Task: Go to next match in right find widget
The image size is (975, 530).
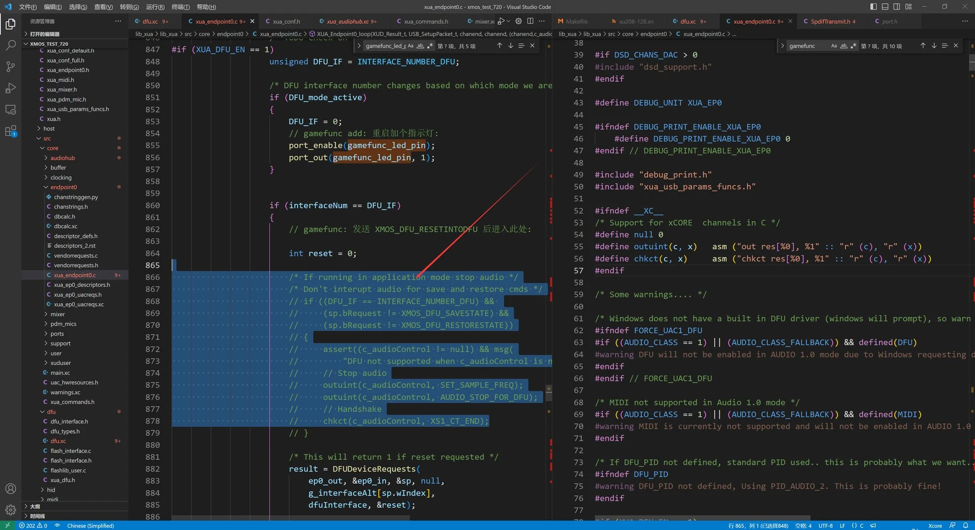Action: click(x=934, y=46)
